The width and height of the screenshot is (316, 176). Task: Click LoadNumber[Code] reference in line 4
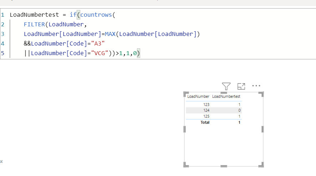pos(59,44)
